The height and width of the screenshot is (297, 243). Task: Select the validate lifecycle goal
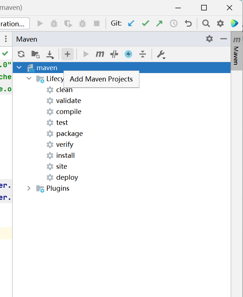pos(68,100)
